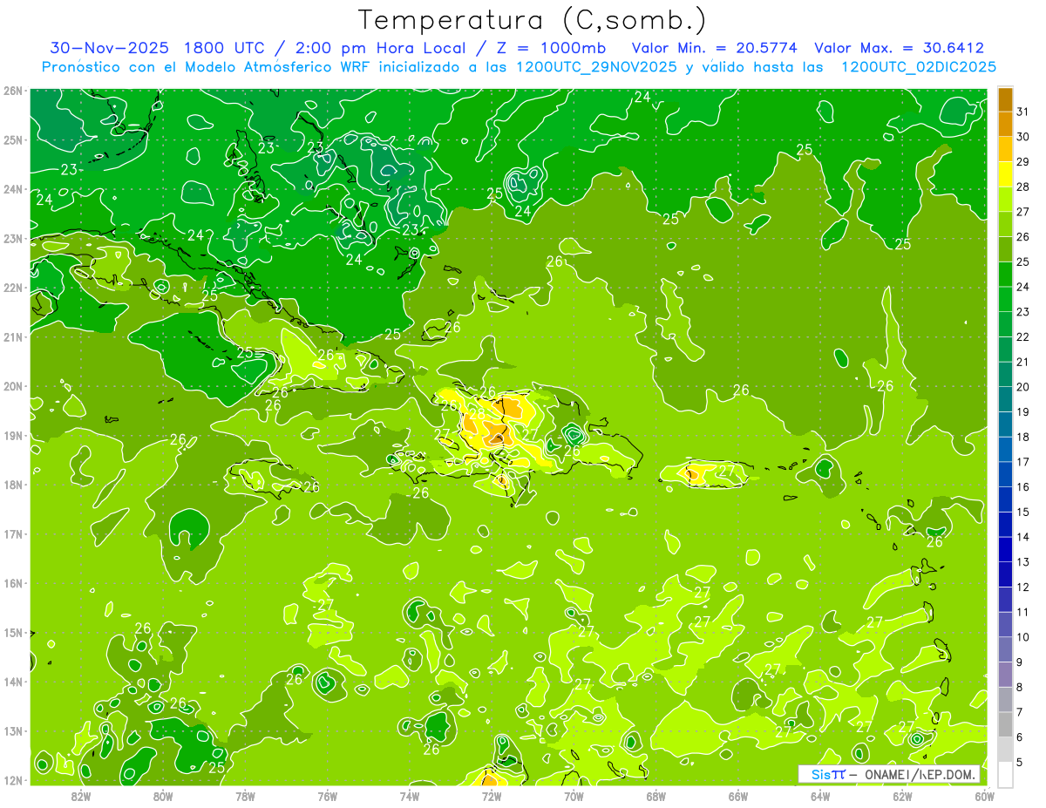1046x808 pixels.
Task: Click the '66W' longitude axis label
Action: tap(737, 795)
